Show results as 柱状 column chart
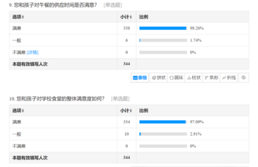 [194, 78]
